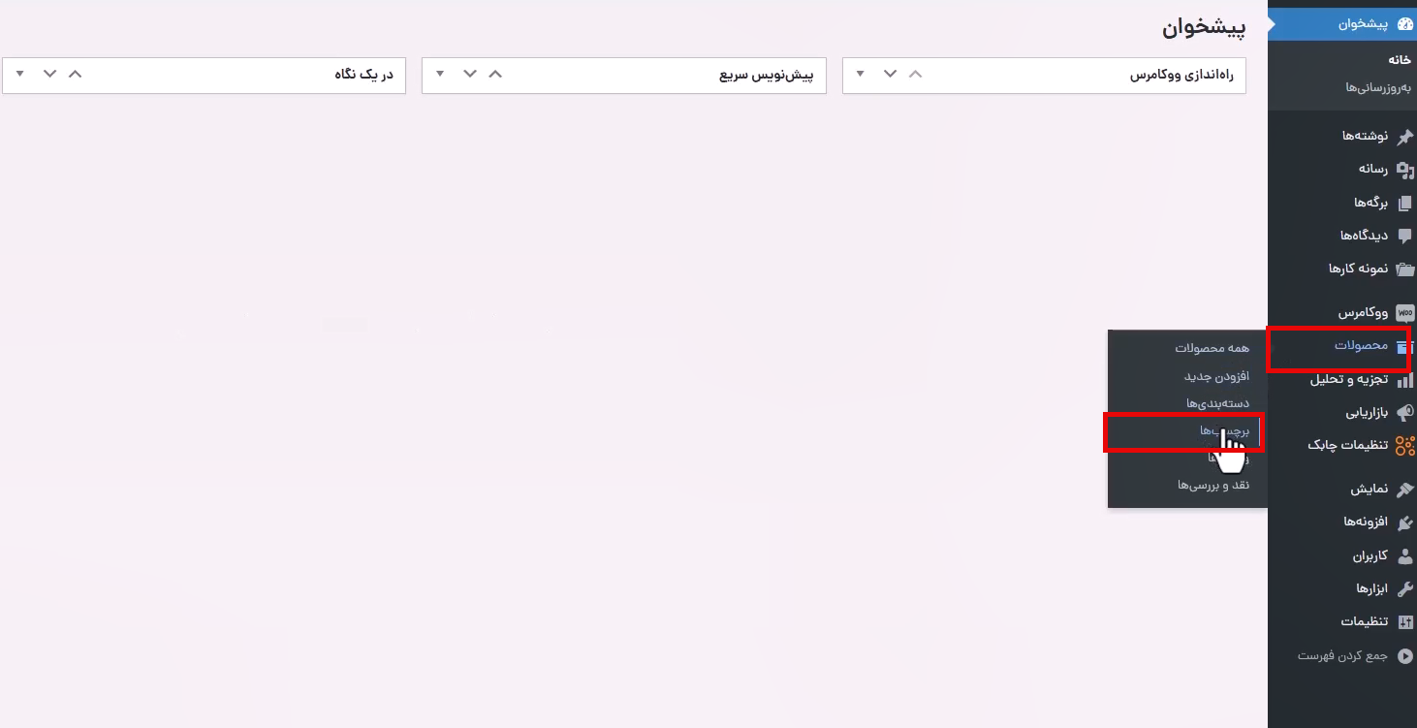Screen dimensions: 1417x728
Task: Move پیش‌نویس سریع panel up
Action: (x=495, y=75)
